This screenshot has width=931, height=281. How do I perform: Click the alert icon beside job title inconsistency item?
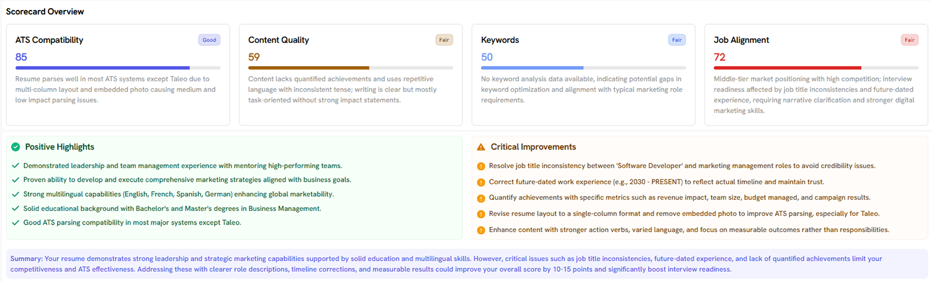tap(481, 166)
